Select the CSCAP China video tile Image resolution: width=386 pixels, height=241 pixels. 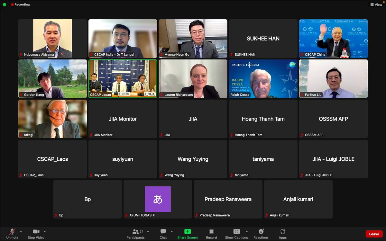(333, 39)
